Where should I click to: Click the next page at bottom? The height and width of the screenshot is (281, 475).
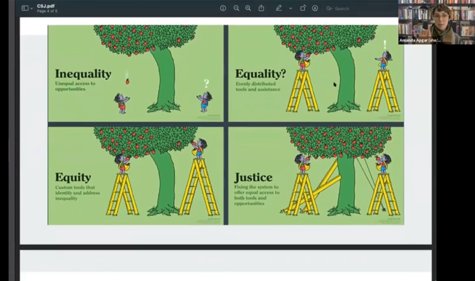pyautogui.click(x=225, y=265)
